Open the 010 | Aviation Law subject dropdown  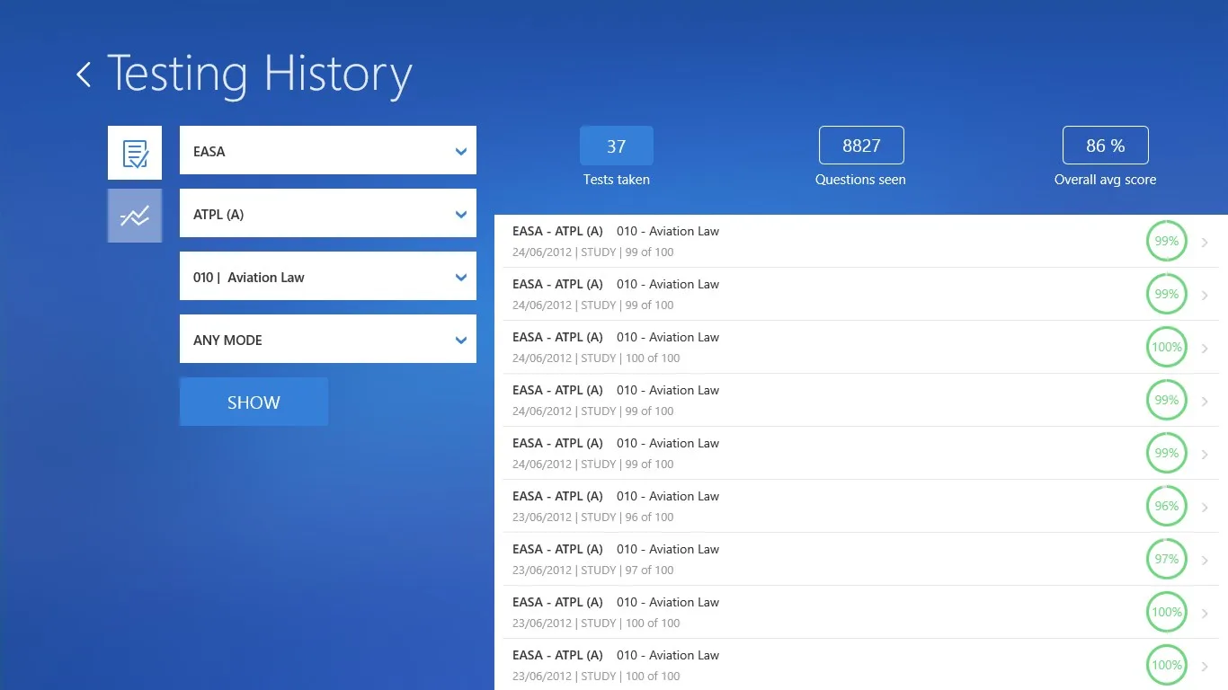pos(328,276)
